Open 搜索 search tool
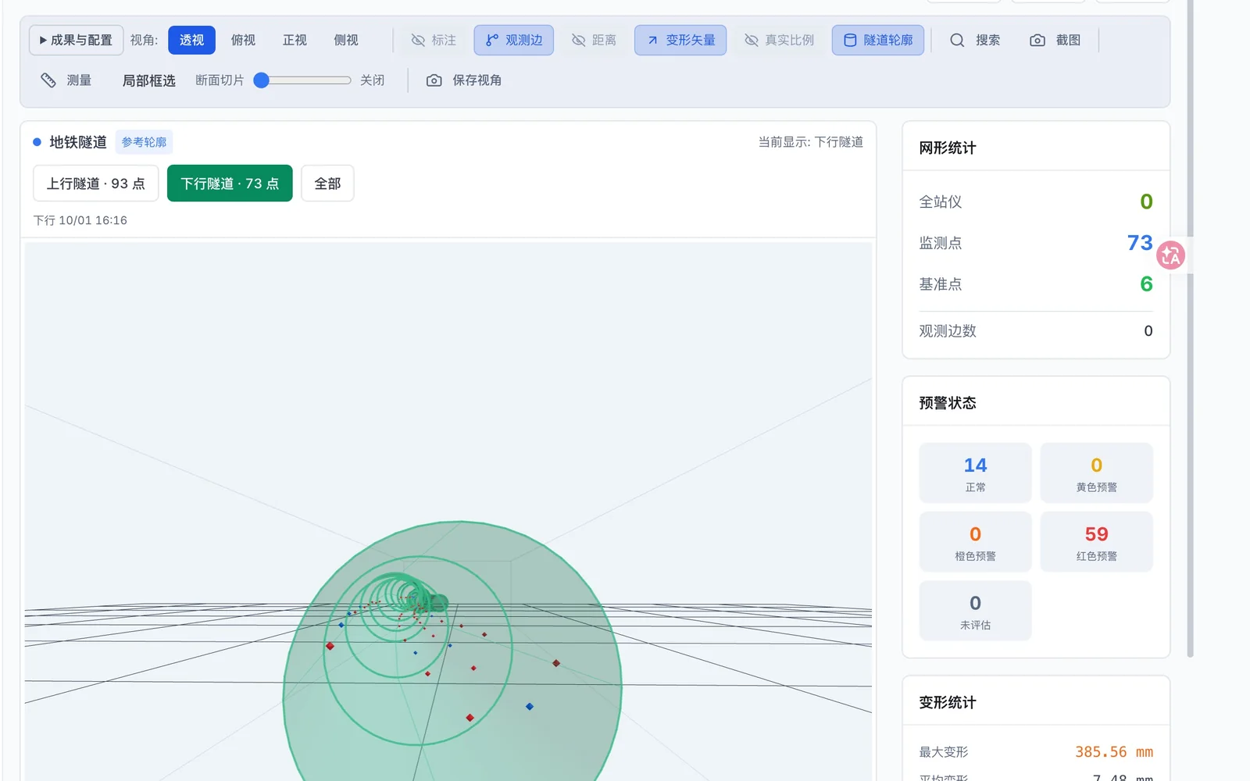 [x=974, y=40]
